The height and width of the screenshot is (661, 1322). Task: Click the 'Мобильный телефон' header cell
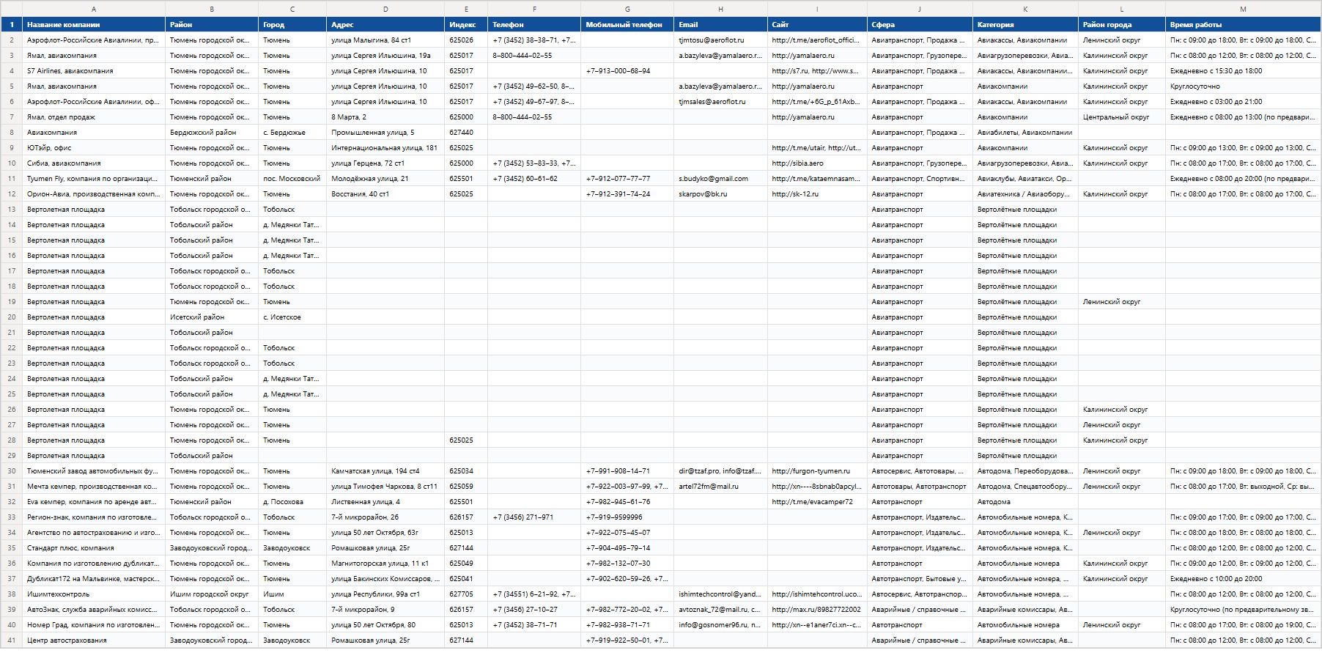[627, 25]
